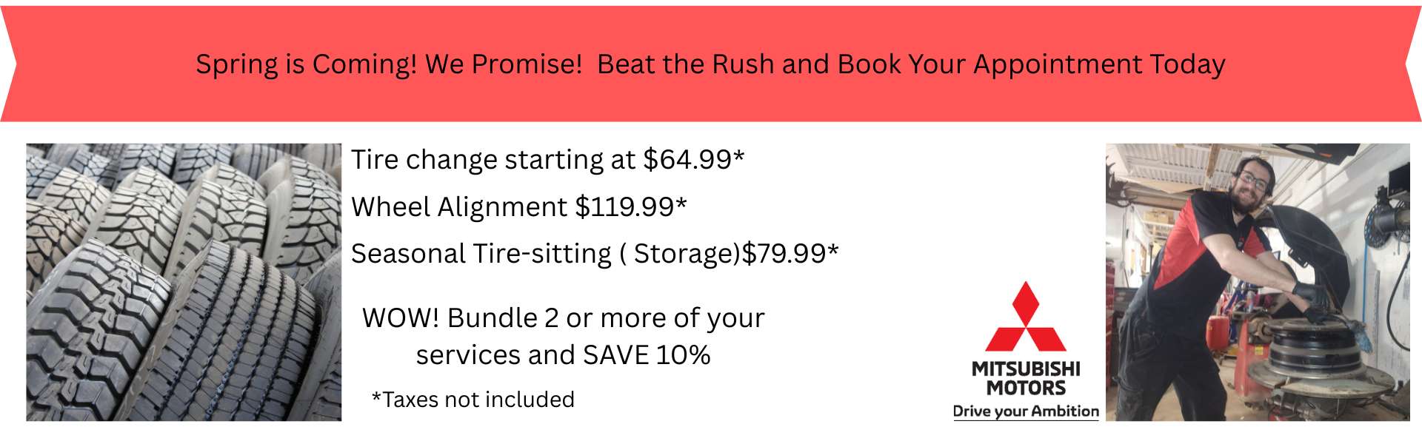Click the "SAVE 10%" text
Image resolution: width=1422 pixels, height=444 pixels.
pos(646,355)
